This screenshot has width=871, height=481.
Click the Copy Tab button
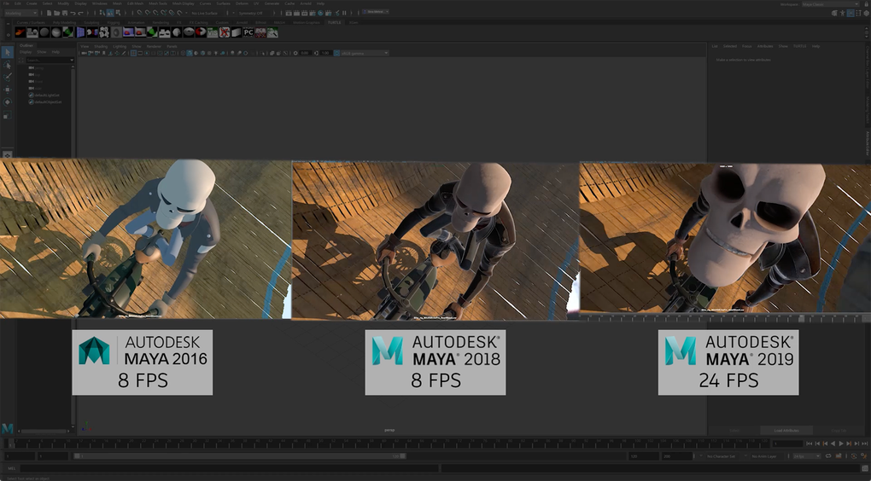point(839,430)
